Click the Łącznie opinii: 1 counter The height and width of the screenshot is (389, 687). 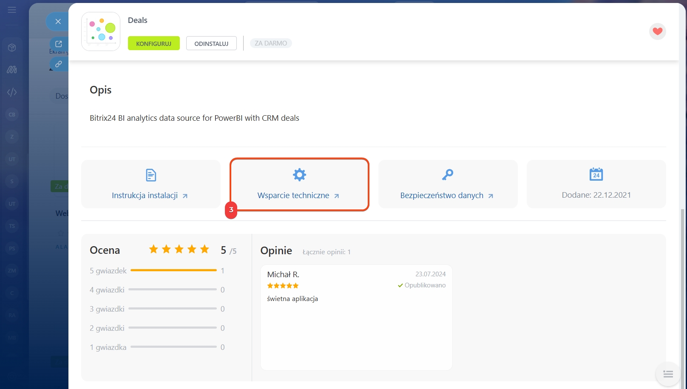click(326, 252)
